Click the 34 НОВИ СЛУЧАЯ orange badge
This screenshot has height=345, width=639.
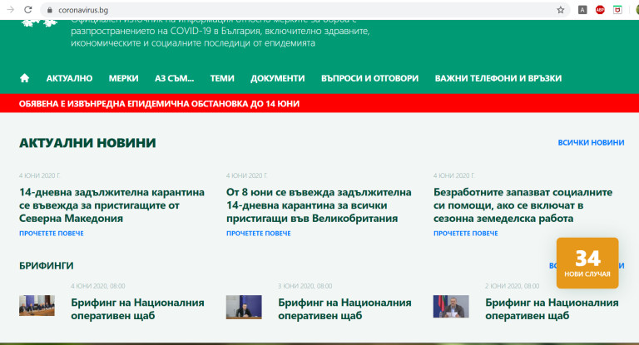587,263
